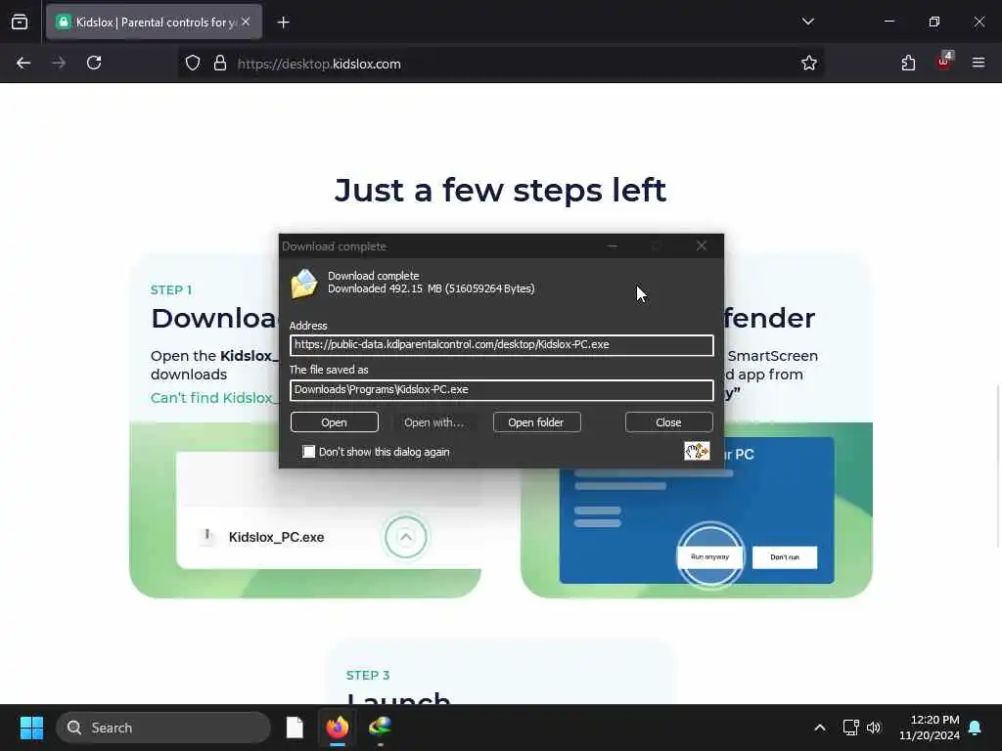This screenshot has width=1002, height=751.
Task: Show hidden system tray icons
Action: pos(820,728)
